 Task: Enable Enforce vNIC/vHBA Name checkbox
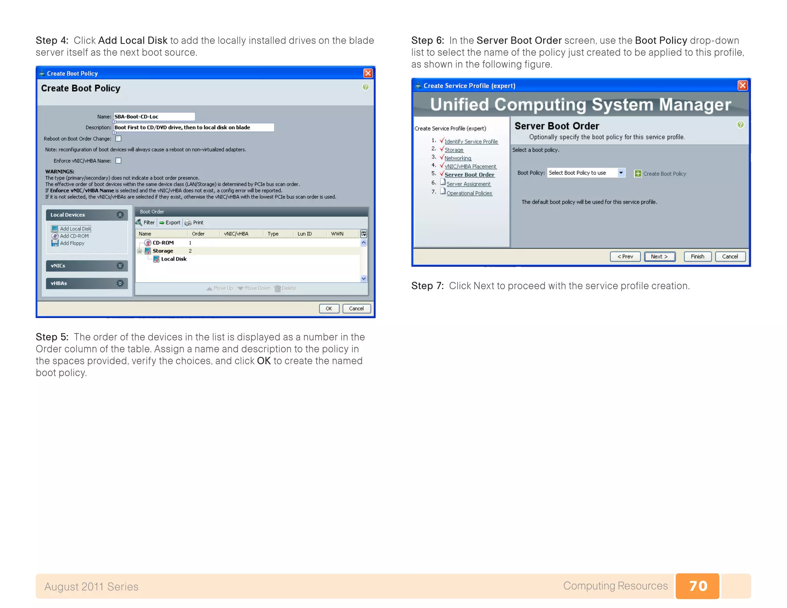point(118,161)
